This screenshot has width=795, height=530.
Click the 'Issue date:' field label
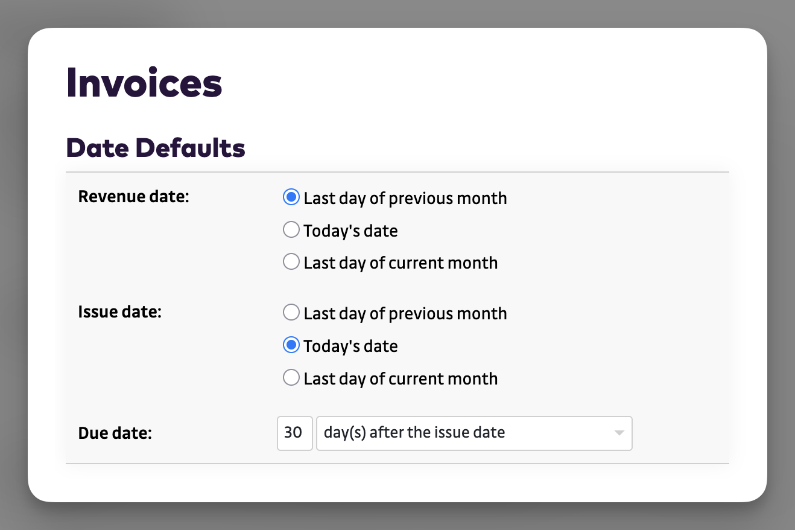(x=120, y=312)
